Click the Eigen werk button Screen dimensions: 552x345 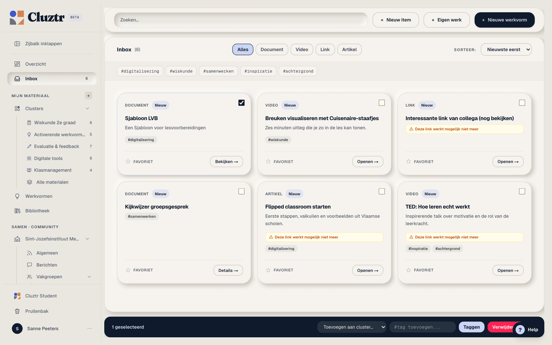click(x=446, y=20)
